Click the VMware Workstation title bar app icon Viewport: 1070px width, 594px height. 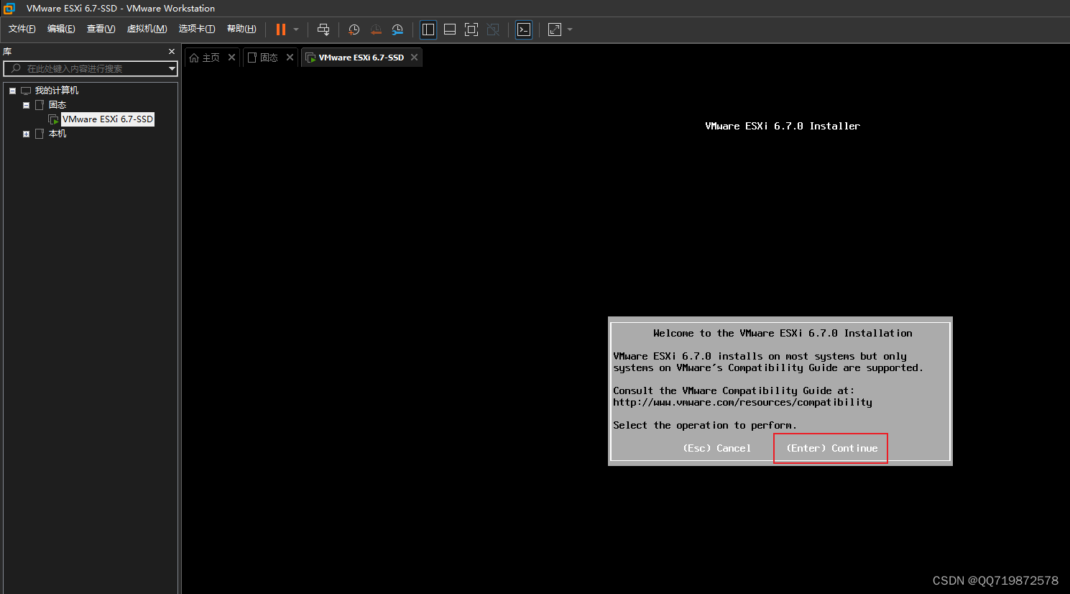pos(9,9)
